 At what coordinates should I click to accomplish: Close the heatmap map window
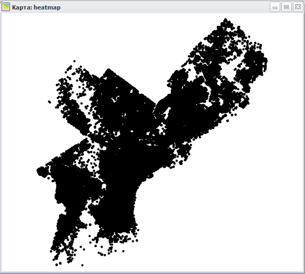pos(298,7)
